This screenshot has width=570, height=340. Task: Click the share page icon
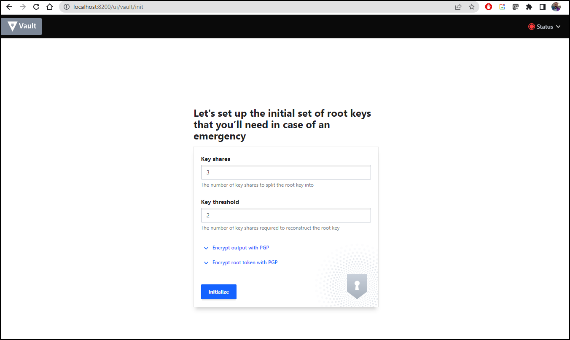click(458, 7)
